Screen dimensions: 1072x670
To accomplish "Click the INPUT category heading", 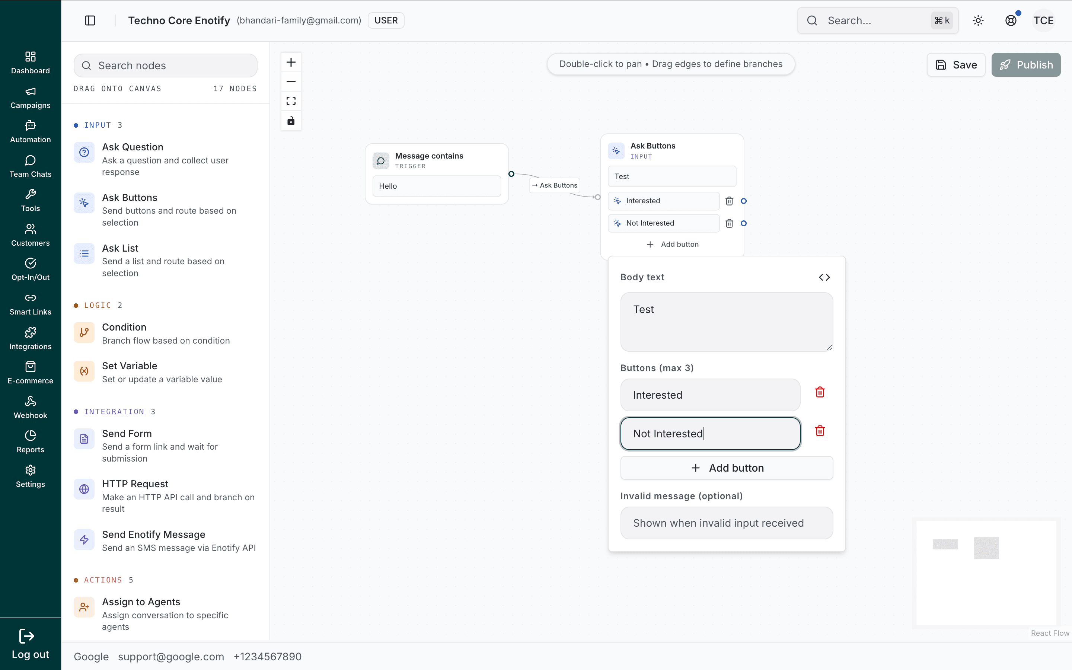I will click(x=98, y=125).
